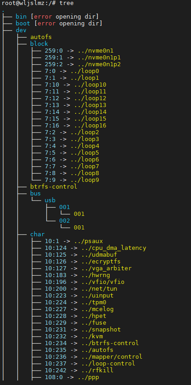Click the standalone 'btrfs-control' device entry
This screenshot has height=385, width=191.
coord(54,187)
